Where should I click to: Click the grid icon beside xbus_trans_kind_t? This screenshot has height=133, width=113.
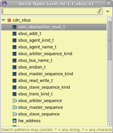(x=14, y=94)
